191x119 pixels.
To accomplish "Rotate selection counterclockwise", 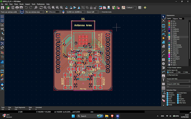I will pos(67,8).
